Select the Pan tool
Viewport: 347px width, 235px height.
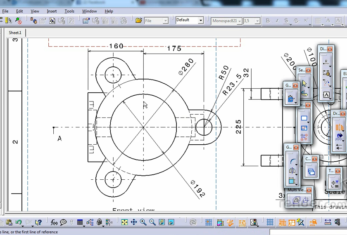(134, 222)
